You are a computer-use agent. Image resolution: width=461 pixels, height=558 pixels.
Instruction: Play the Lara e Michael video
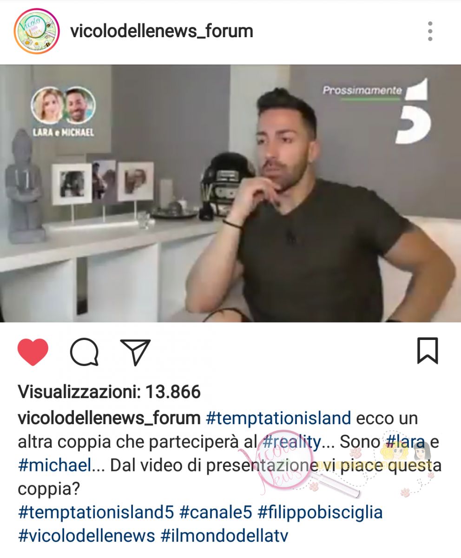tap(230, 193)
